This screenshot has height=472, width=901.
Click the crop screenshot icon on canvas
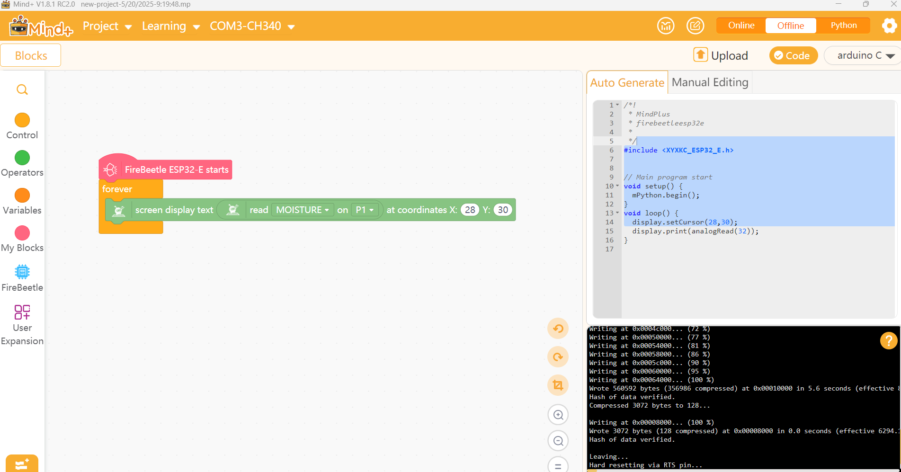click(558, 385)
